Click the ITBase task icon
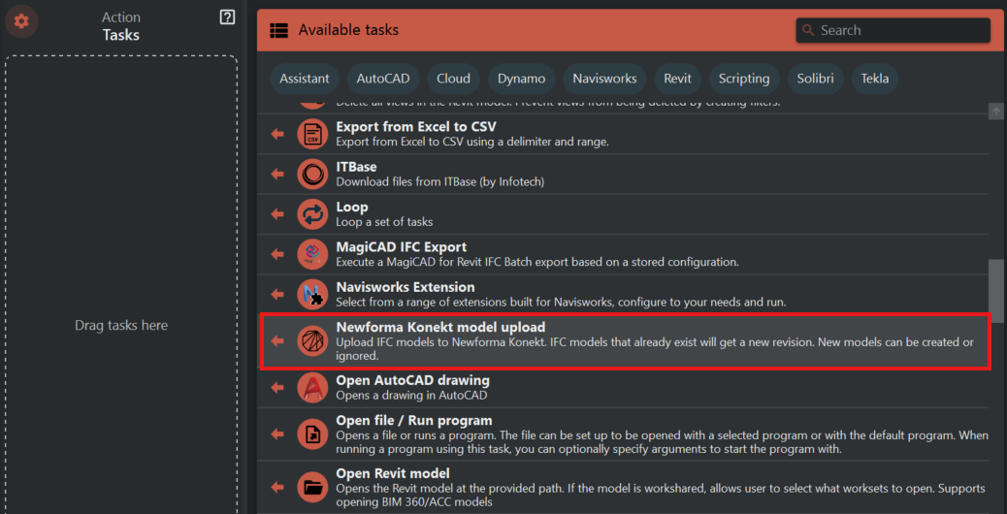 (x=312, y=174)
